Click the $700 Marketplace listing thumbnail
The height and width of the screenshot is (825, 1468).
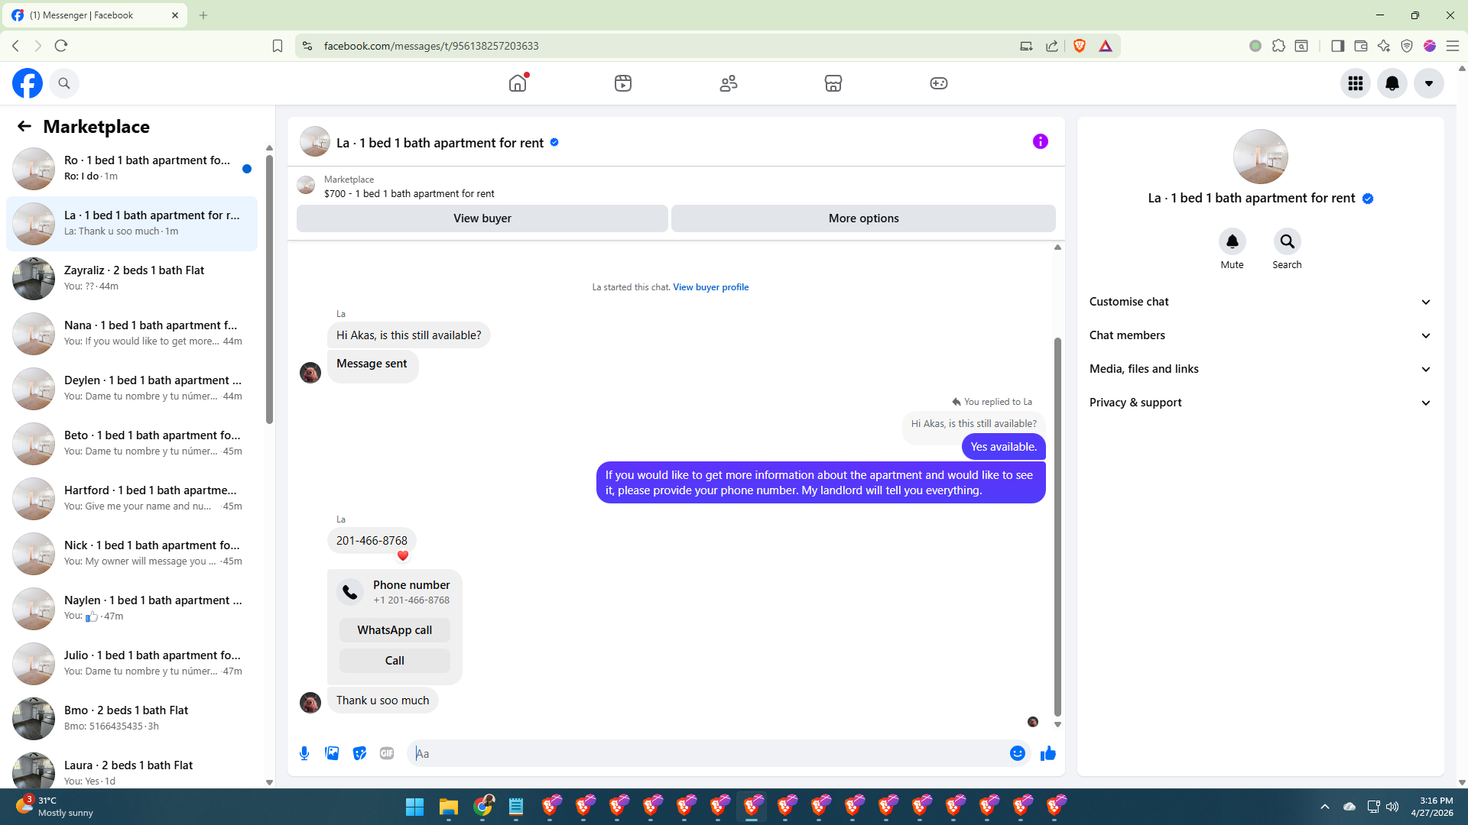[306, 186]
